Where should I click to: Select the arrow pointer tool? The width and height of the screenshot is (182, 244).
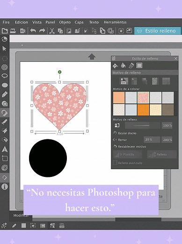point(4,48)
